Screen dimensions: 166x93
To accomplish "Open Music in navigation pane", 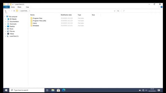I will click(11, 29).
